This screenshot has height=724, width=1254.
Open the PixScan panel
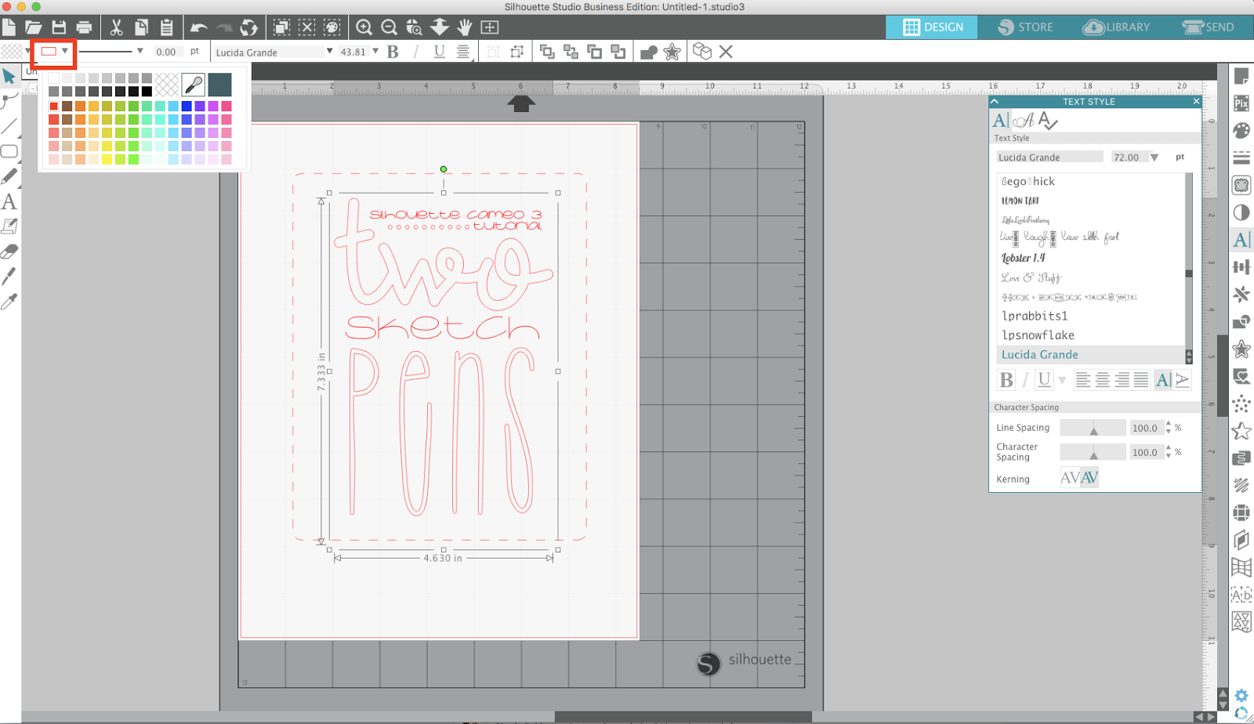[1242, 103]
